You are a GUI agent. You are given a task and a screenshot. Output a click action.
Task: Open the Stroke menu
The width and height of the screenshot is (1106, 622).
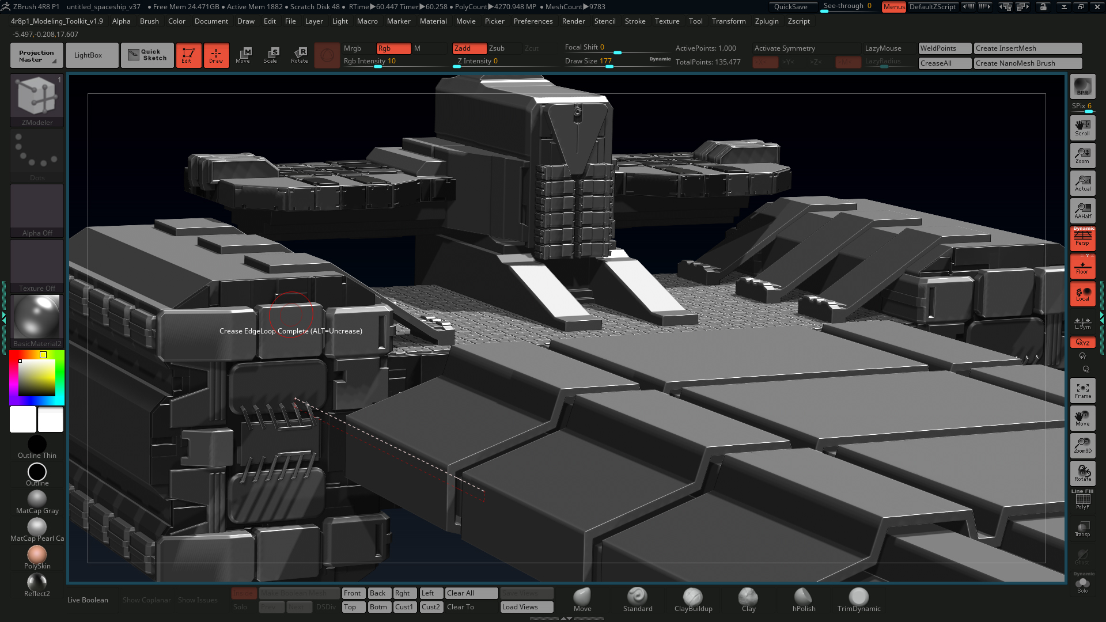pyautogui.click(x=635, y=21)
